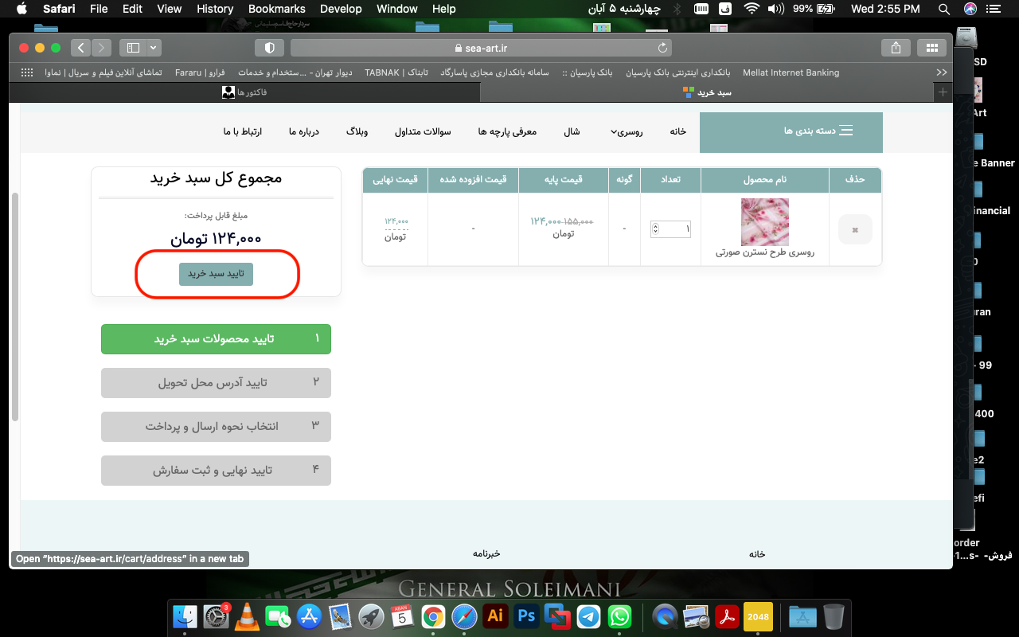Click the تایید سبد خرید button

pyautogui.click(x=216, y=274)
